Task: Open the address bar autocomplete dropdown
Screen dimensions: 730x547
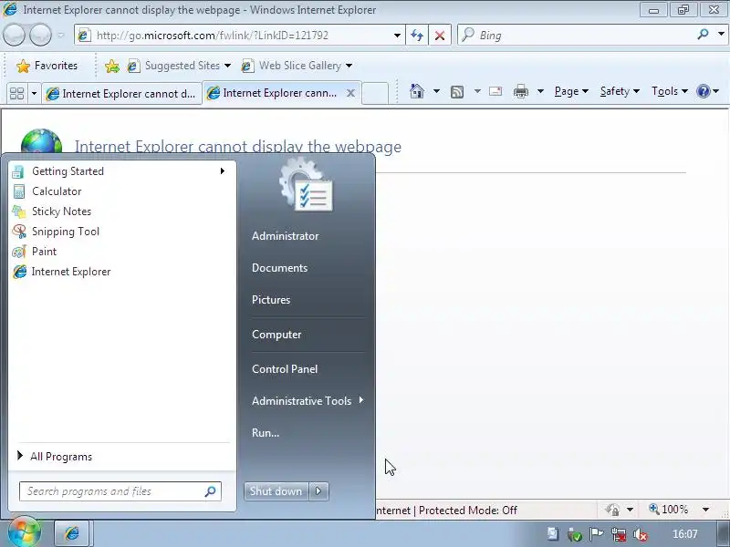Action: tap(397, 36)
